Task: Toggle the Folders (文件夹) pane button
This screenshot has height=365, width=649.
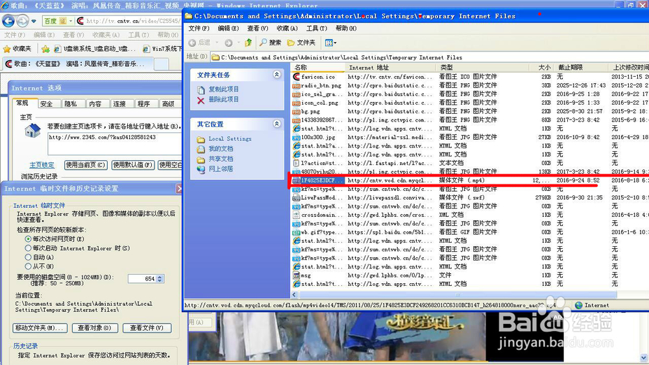Action: (301, 43)
